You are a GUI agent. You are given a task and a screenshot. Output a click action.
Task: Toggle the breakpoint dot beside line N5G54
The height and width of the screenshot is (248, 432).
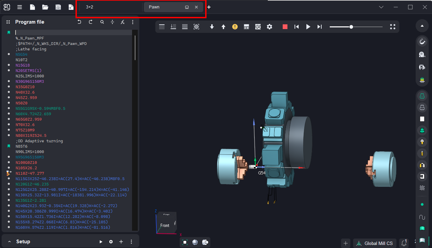coord(8,54)
